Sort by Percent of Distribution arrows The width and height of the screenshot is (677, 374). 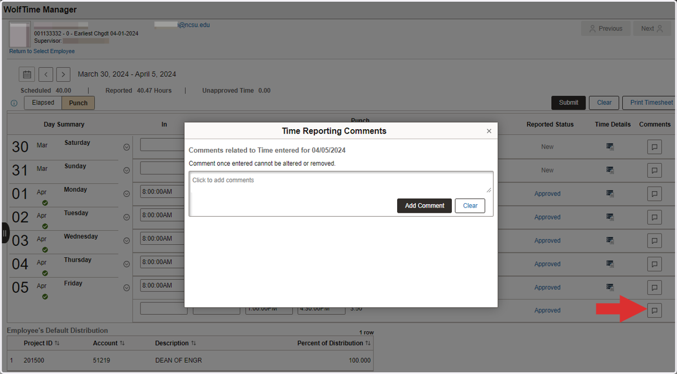point(368,343)
